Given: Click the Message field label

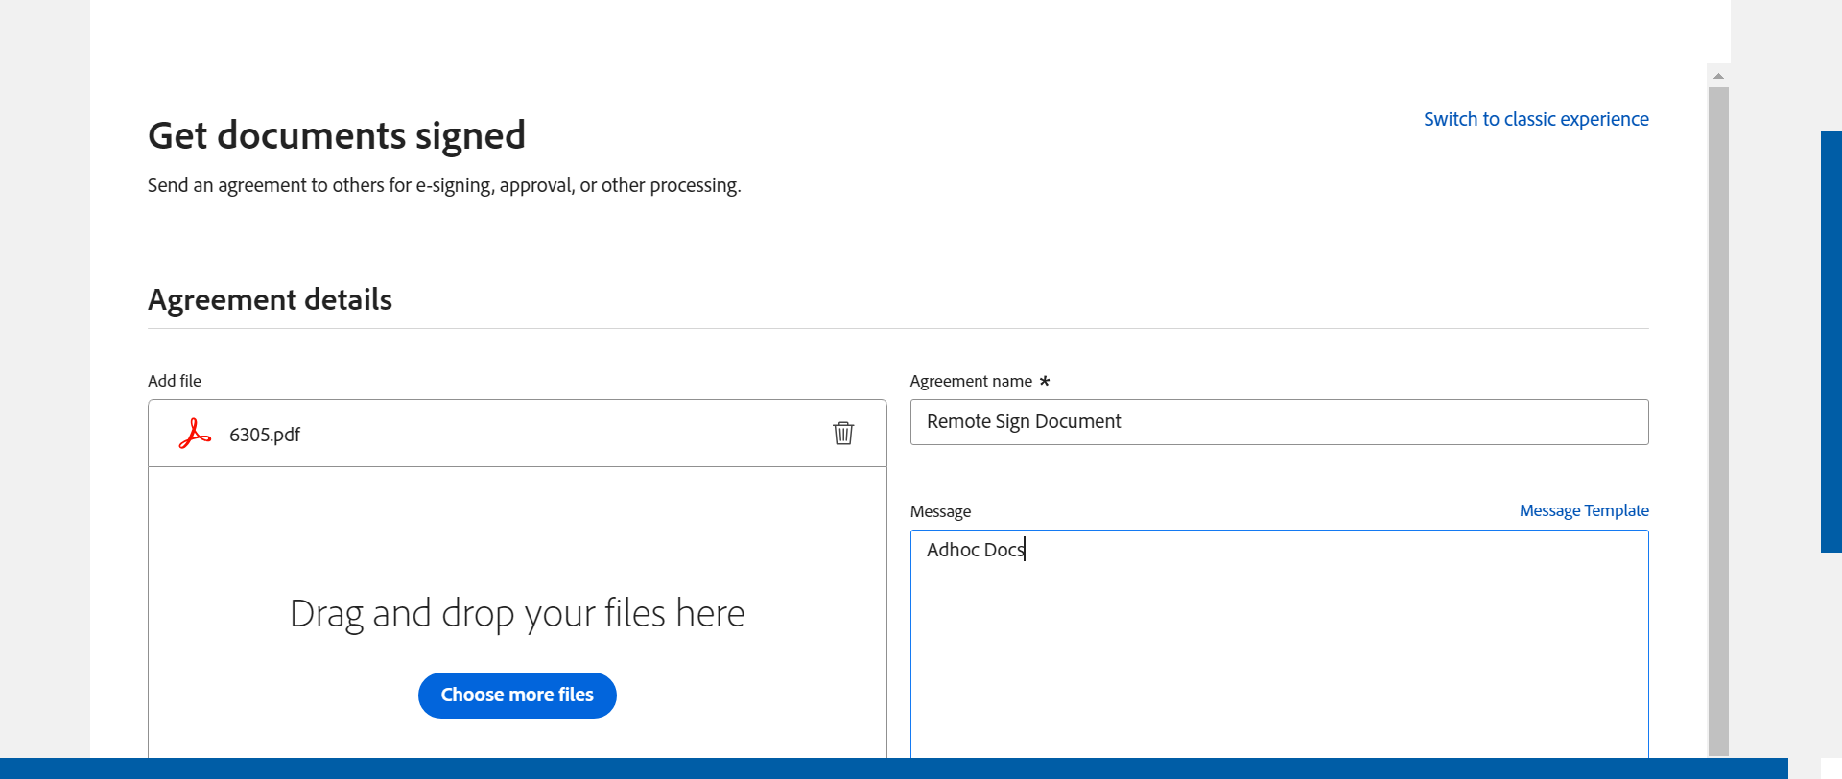Looking at the screenshot, I should pos(940,511).
